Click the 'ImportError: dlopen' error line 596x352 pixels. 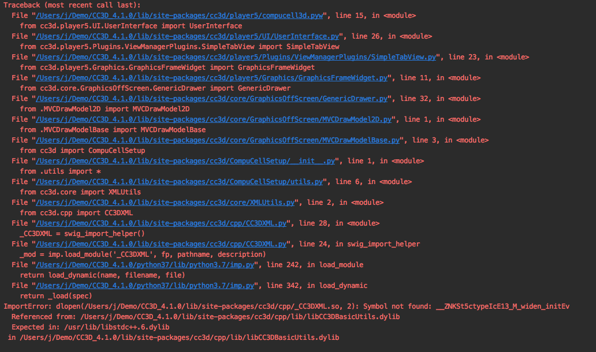coord(286,306)
